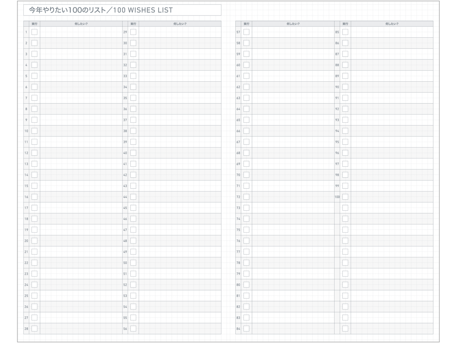Click the row number 100
Viewport: 457px width, 343px height.
(337, 197)
